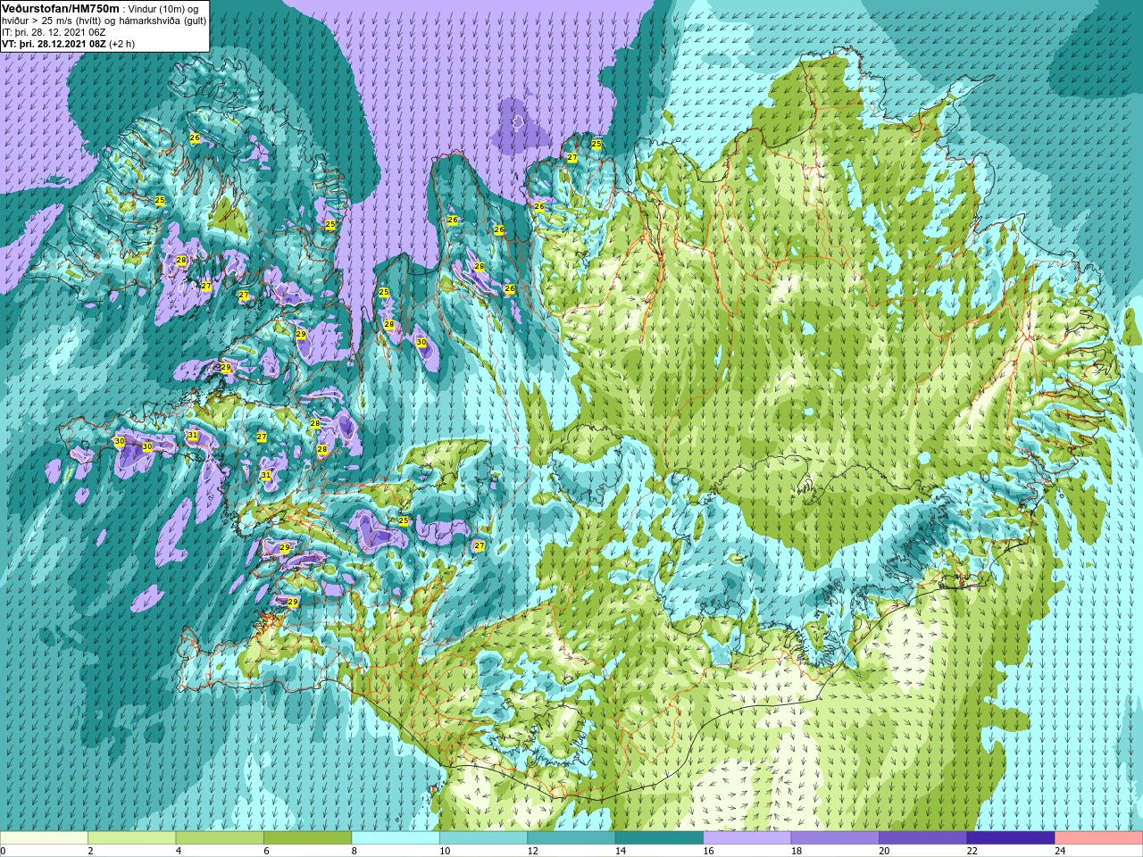Click the '22' tick label on color scale
The image size is (1143, 857).
(x=972, y=851)
